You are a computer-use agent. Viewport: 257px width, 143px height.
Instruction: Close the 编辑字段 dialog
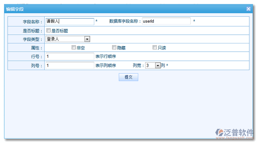coord(248,9)
